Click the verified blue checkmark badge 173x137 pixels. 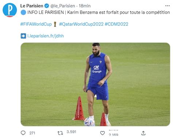[x=47, y=6]
